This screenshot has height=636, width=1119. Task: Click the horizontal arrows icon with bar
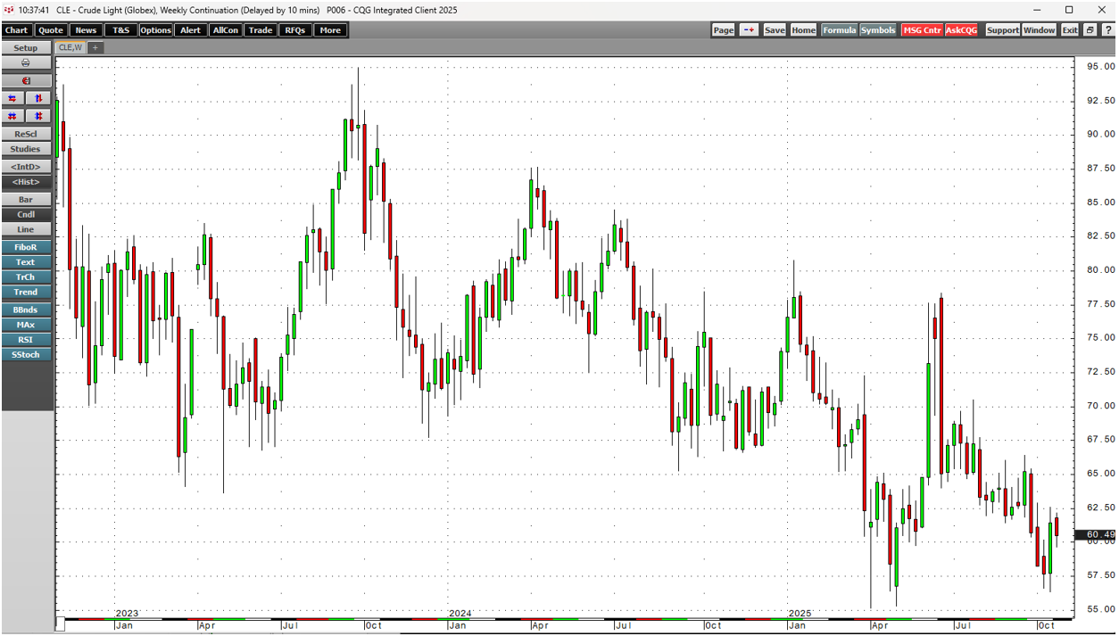click(12, 116)
